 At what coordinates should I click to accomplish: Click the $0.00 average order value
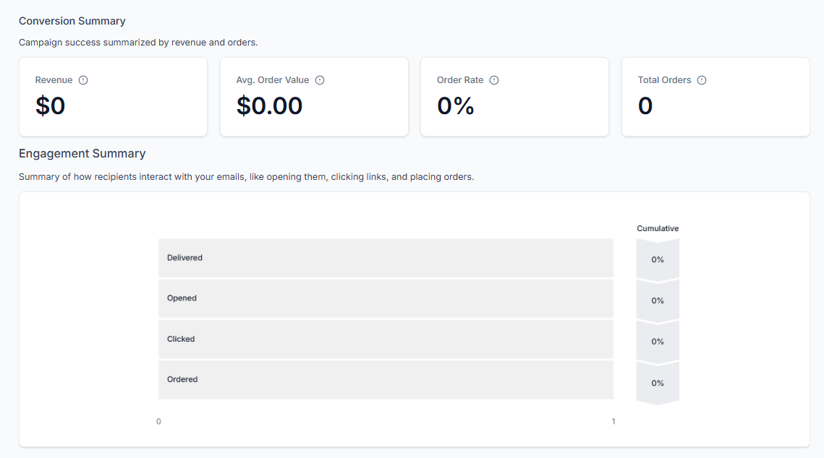pos(269,106)
